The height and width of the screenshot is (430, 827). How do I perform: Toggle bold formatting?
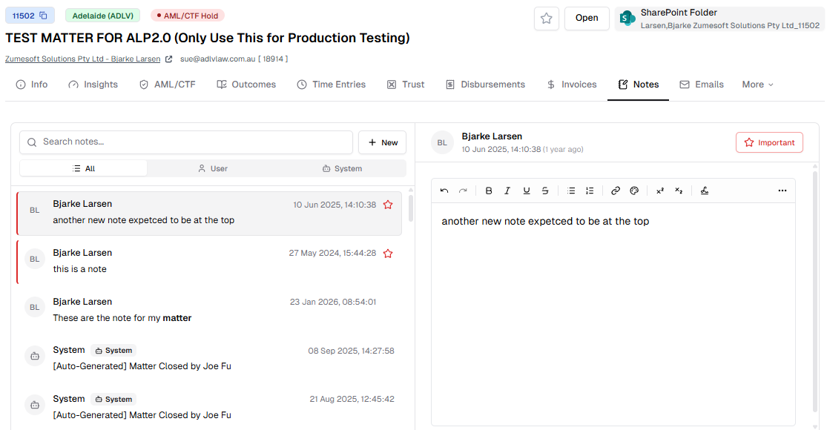[488, 191]
